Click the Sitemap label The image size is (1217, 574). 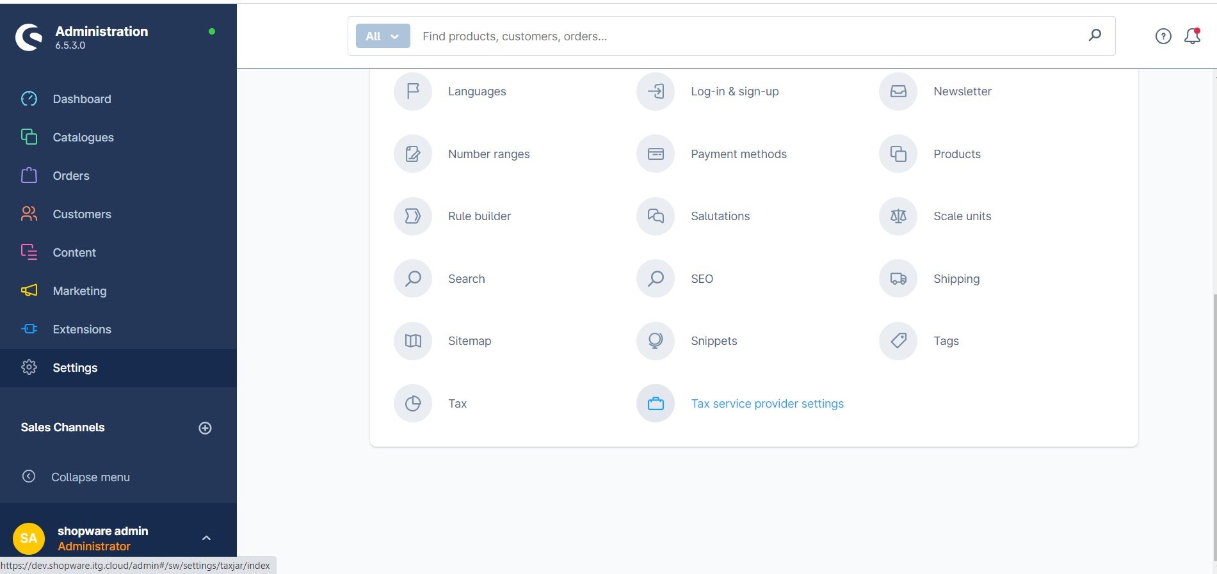coord(470,341)
